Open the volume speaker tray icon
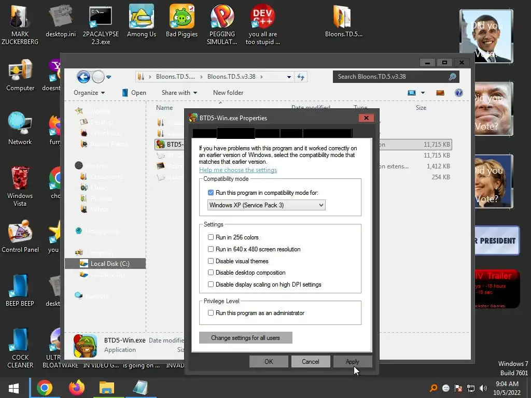This screenshot has width=531, height=398. 483,388
